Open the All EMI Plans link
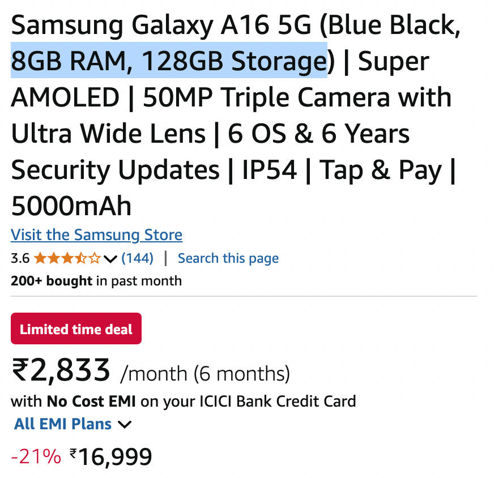 click(x=63, y=424)
